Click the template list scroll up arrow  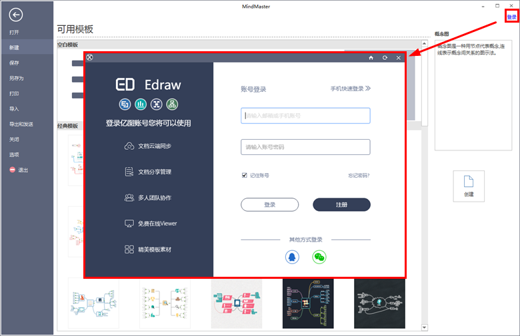[x=424, y=44]
